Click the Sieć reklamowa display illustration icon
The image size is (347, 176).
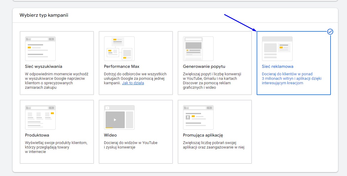(x=277, y=48)
